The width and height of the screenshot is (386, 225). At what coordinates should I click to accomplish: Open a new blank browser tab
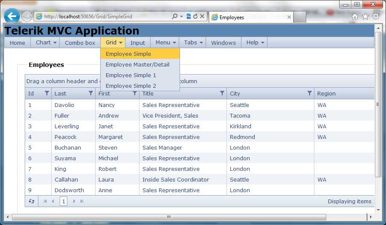pyautogui.click(x=300, y=17)
